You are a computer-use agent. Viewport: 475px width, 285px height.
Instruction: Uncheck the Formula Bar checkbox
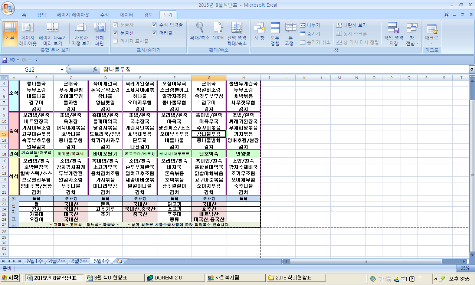[154, 25]
